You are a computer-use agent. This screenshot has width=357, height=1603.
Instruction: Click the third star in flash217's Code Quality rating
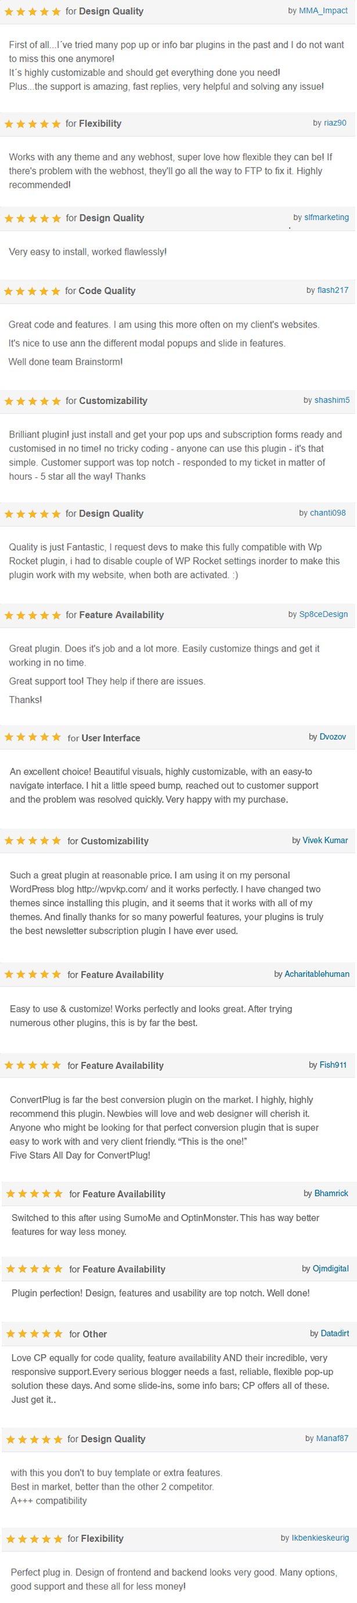click(x=33, y=291)
